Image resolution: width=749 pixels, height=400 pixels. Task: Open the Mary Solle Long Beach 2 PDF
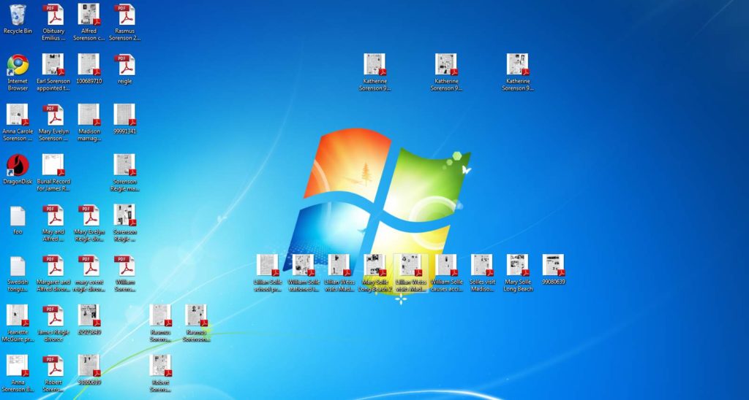(375, 265)
